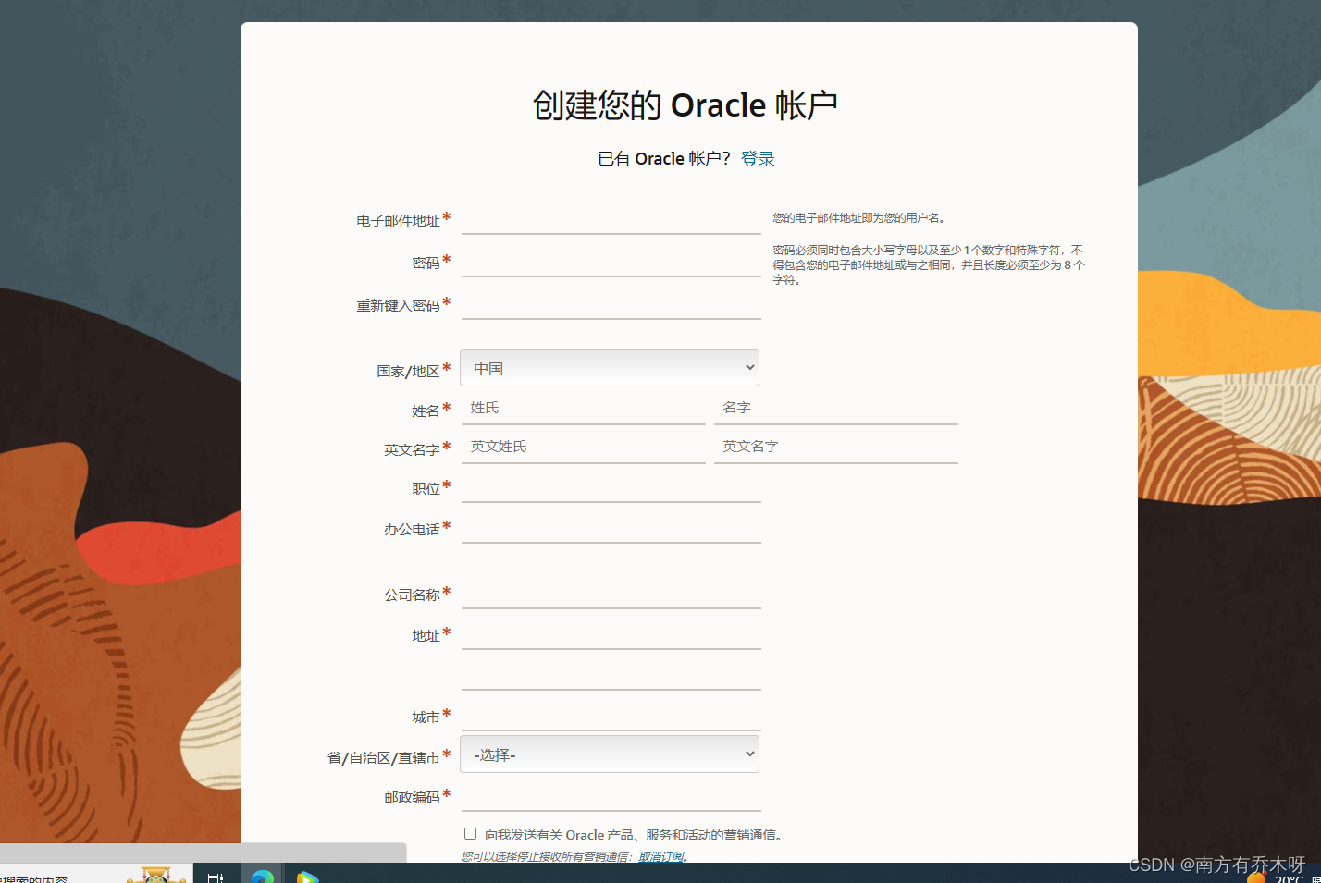Click the 登录 sign-in link
Screen dimensions: 1321x883
(758, 158)
